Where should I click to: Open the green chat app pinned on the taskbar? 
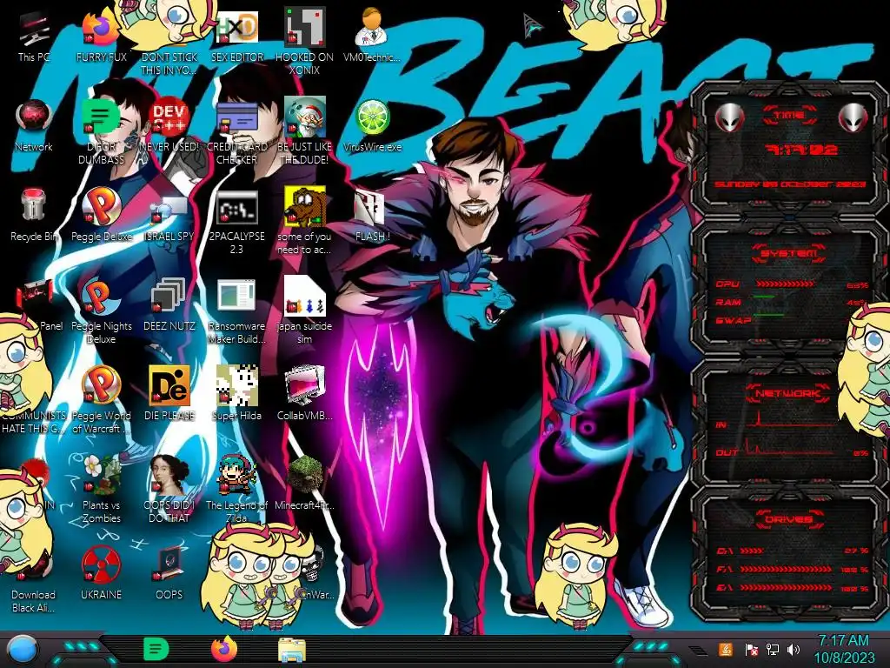pos(156,649)
